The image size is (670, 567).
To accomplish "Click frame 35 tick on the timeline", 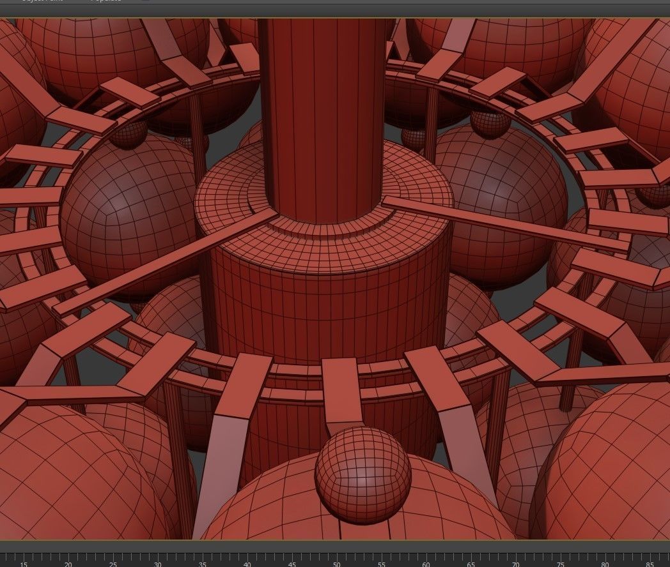I will (x=203, y=564).
